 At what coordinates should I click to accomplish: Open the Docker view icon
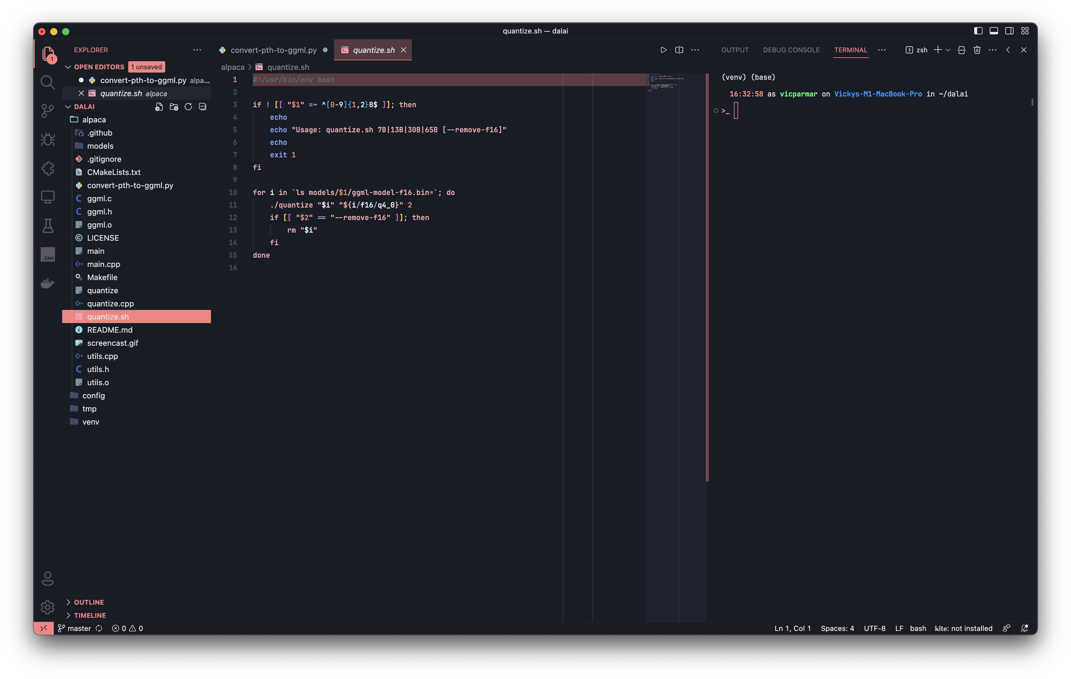(48, 283)
